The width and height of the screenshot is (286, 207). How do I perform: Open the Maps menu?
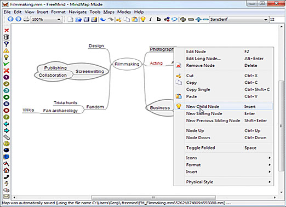(x=109, y=12)
